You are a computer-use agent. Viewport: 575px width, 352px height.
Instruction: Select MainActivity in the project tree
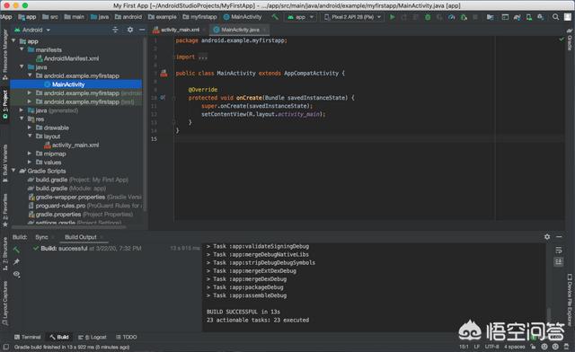pyautogui.click(x=75, y=84)
